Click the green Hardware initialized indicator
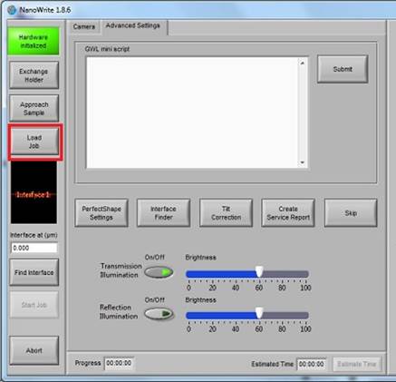The height and width of the screenshot is (382, 396). point(34,41)
